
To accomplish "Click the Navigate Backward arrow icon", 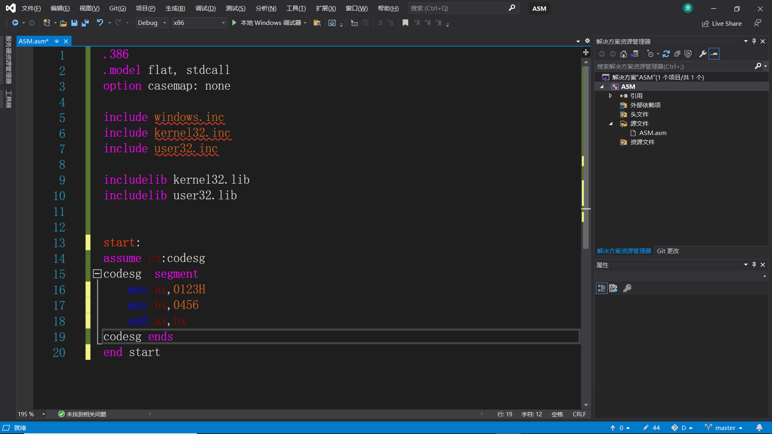I will [15, 23].
